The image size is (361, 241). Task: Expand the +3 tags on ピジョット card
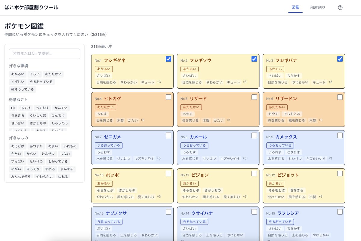[320, 197]
